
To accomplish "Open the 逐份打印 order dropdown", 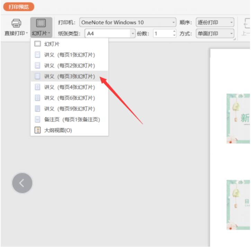I will (215, 22).
